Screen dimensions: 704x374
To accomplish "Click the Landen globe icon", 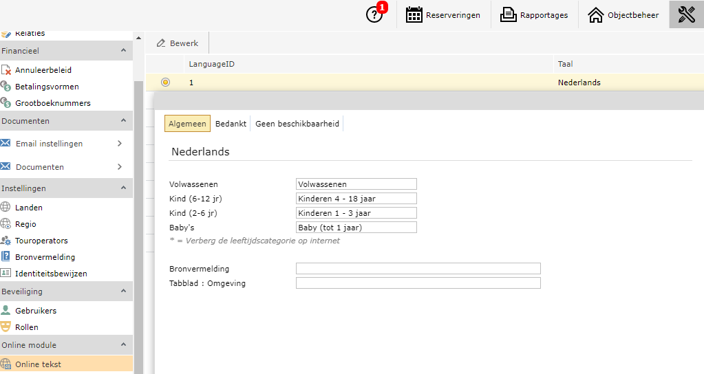I will coord(6,207).
